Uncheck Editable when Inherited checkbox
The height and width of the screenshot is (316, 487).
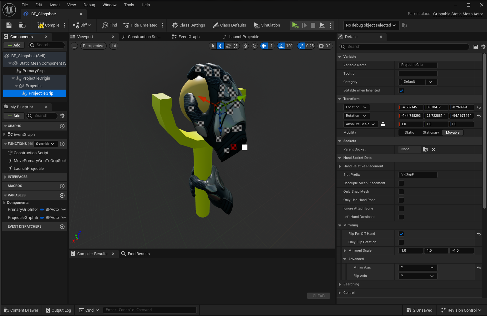tap(401, 91)
